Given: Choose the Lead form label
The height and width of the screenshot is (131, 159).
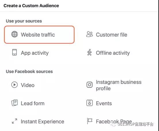Looking at the screenshot, I should 33,103.
